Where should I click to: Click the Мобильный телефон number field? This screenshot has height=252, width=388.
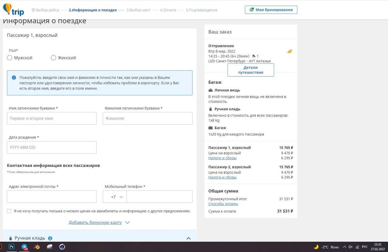click(159, 197)
